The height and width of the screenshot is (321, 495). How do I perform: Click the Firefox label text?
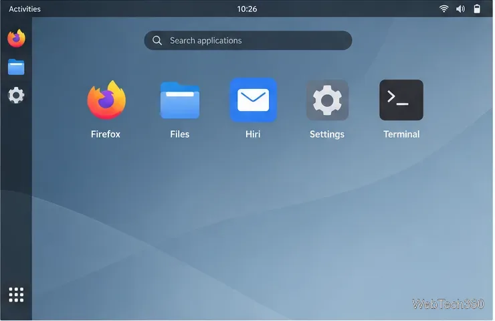(x=106, y=134)
